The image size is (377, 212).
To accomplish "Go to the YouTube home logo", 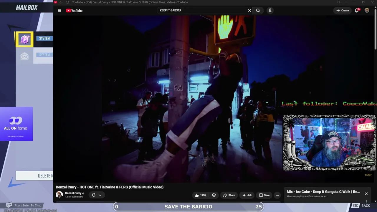I will click(74, 11).
